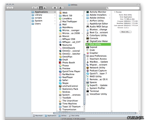The image size is (146, 120).
Task: Click the More Info button
Action: coord(126,32)
